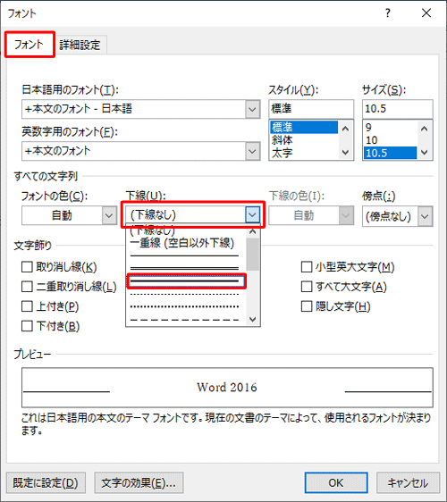
Task: Collapse the 下線 dropdown via its arrow
Action: click(252, 214)
